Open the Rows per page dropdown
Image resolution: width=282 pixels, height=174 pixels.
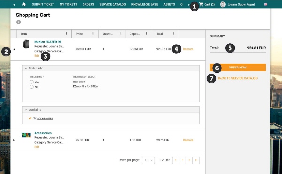(x=148, y=160)
